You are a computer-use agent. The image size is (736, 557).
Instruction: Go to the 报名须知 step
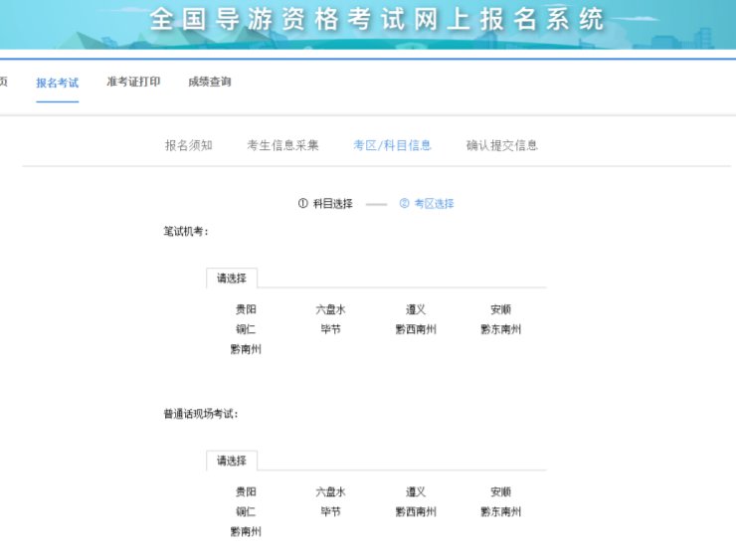coord(189,145)
